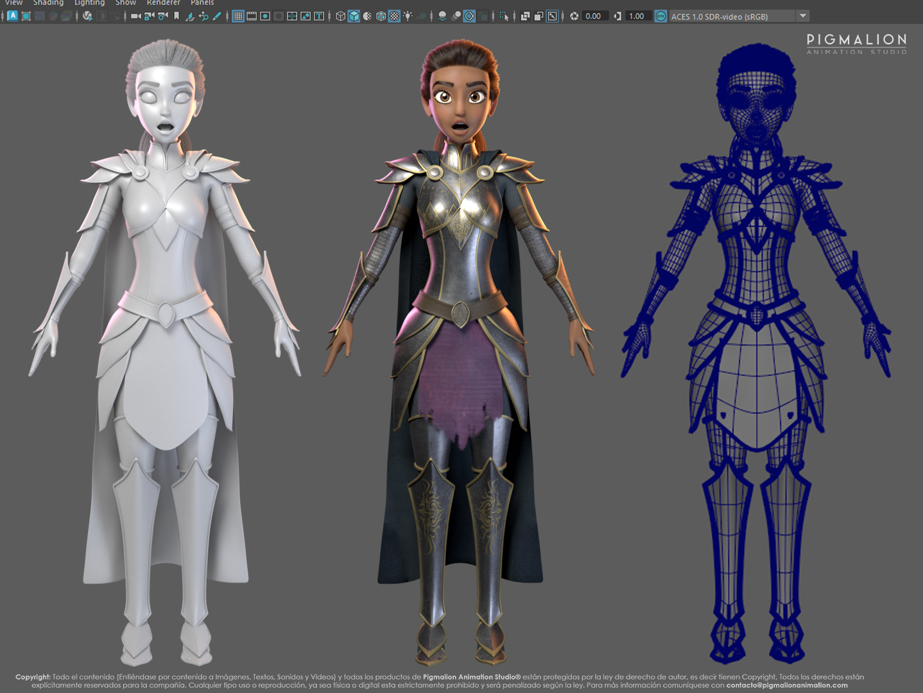
Task: Click the Exposure value field showing 0.00
Action: pos(594,16)
